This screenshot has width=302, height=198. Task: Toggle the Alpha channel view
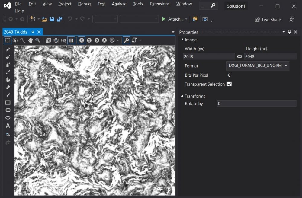tap(104, 40)
